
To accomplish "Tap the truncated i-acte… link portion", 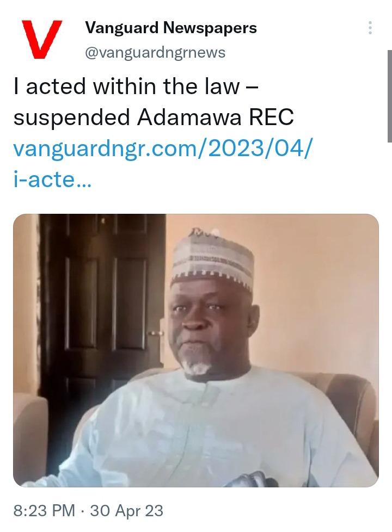I will pyautogui.click(x=52, y=180).
